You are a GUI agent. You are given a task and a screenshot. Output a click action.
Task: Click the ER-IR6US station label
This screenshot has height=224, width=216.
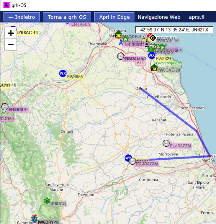(81, 24)
